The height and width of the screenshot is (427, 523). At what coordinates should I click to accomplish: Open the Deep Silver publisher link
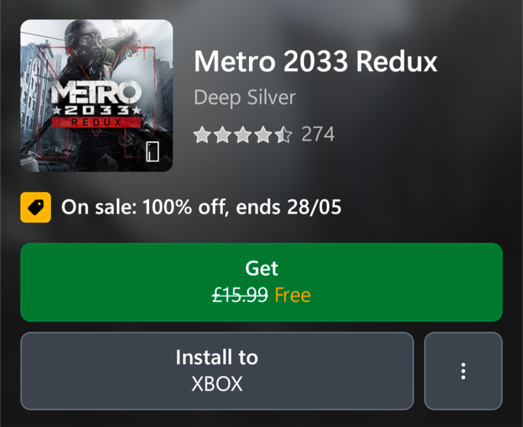click(x=244, y=97)
